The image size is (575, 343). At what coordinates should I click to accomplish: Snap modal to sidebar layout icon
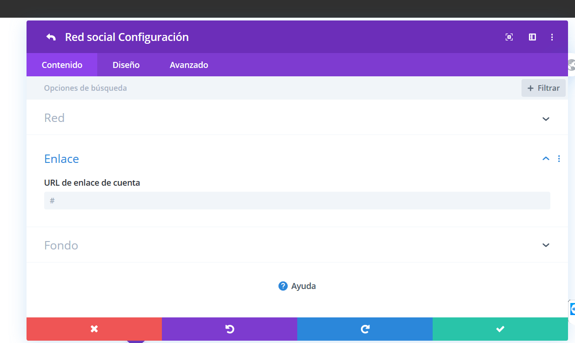[x=532, y=37]
